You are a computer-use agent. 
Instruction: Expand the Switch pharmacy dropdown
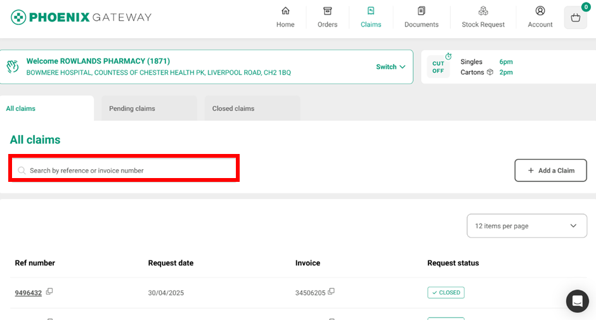[x=391, y=67]
